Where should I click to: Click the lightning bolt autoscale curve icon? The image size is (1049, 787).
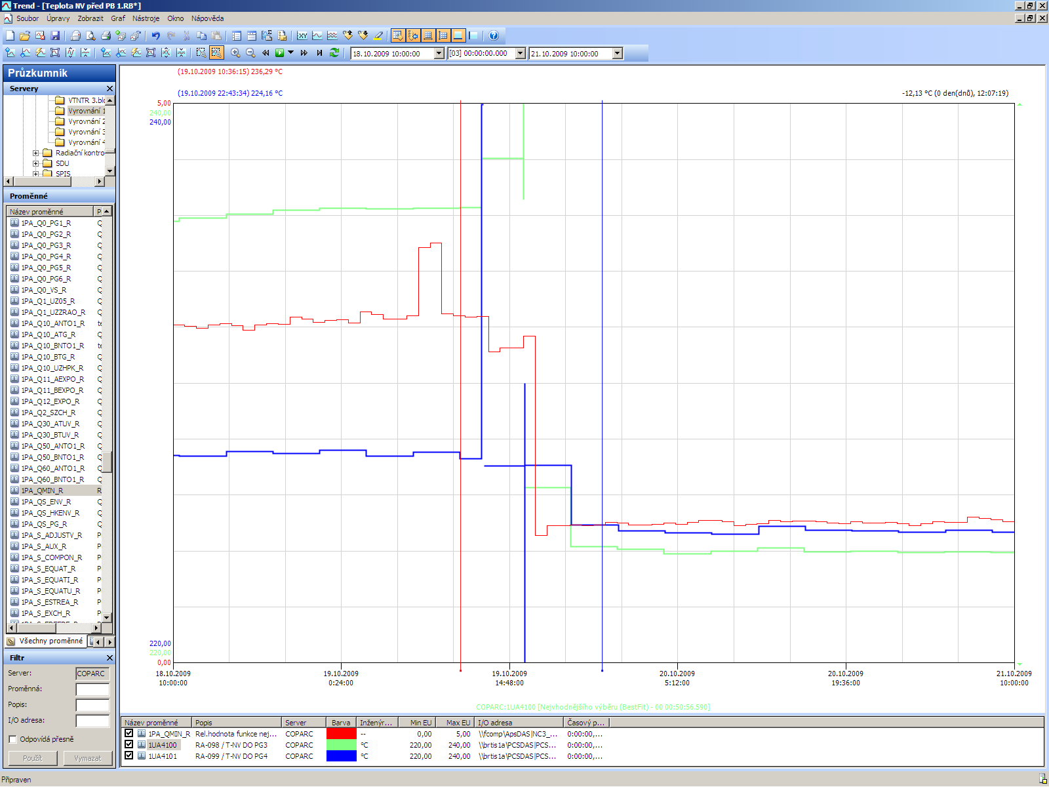(40, 52)
